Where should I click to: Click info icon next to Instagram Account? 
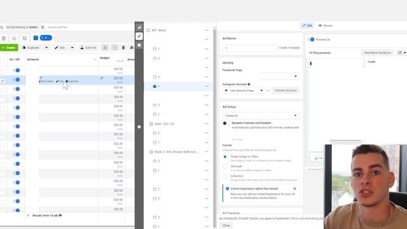point(249,84)
